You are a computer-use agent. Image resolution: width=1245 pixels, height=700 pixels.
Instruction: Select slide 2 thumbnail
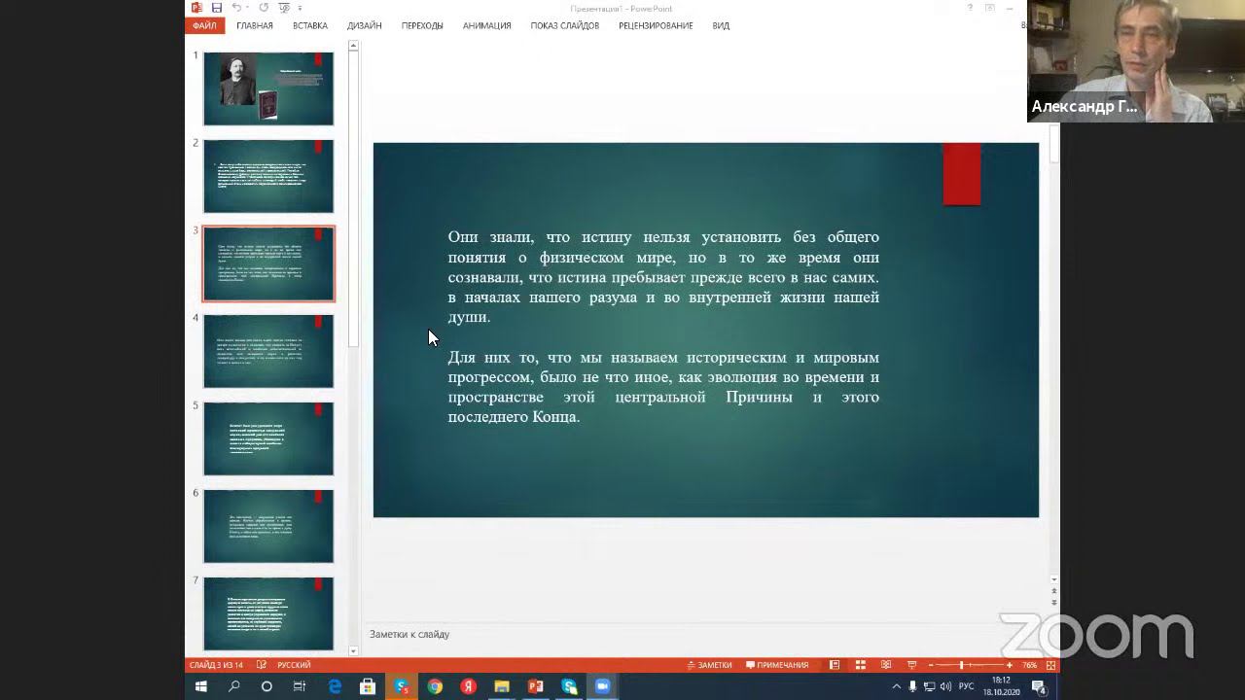click(268, 176)
